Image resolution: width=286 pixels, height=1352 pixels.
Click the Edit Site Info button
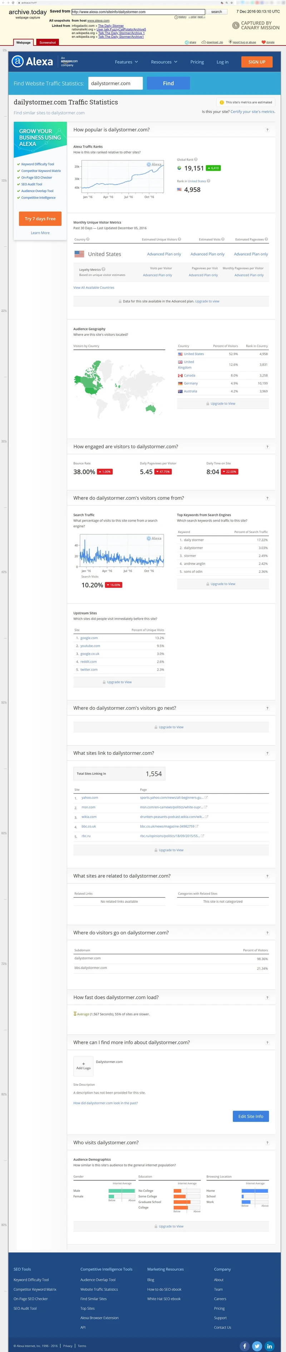251,1116
